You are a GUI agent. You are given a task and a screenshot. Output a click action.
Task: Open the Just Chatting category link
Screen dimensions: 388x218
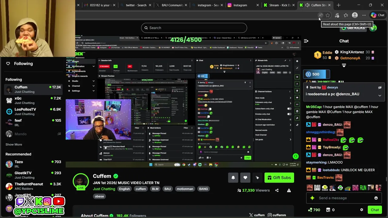104,189
